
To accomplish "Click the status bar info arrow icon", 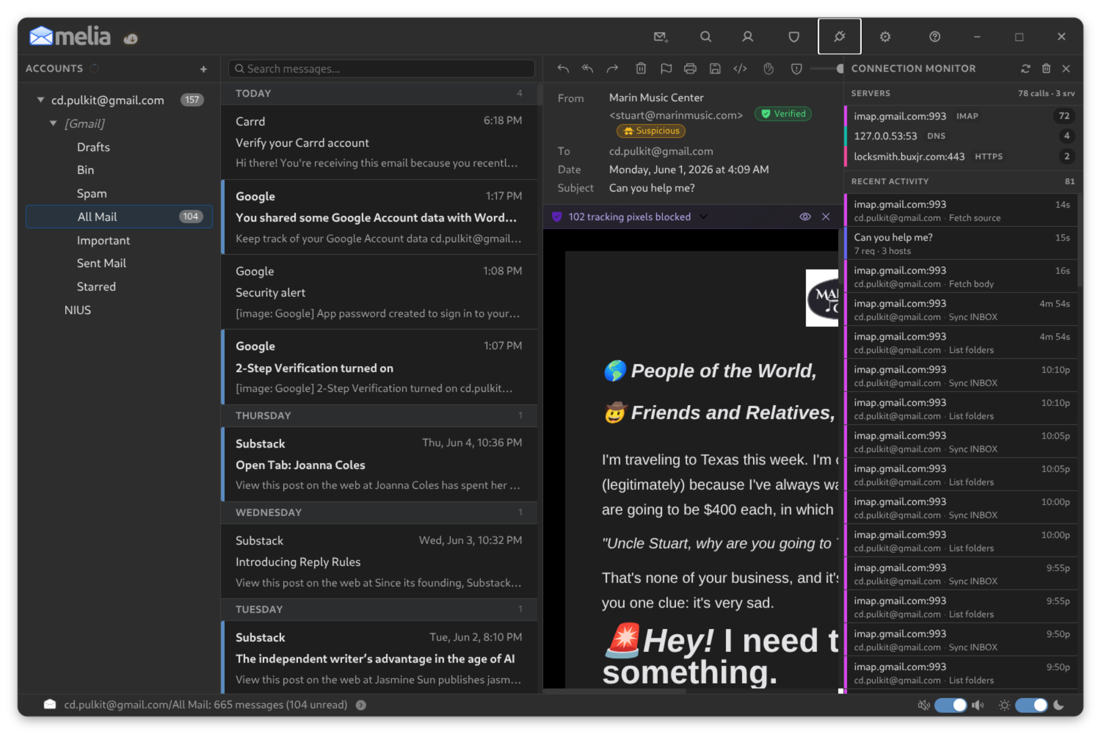I will [x=361, y=705].
